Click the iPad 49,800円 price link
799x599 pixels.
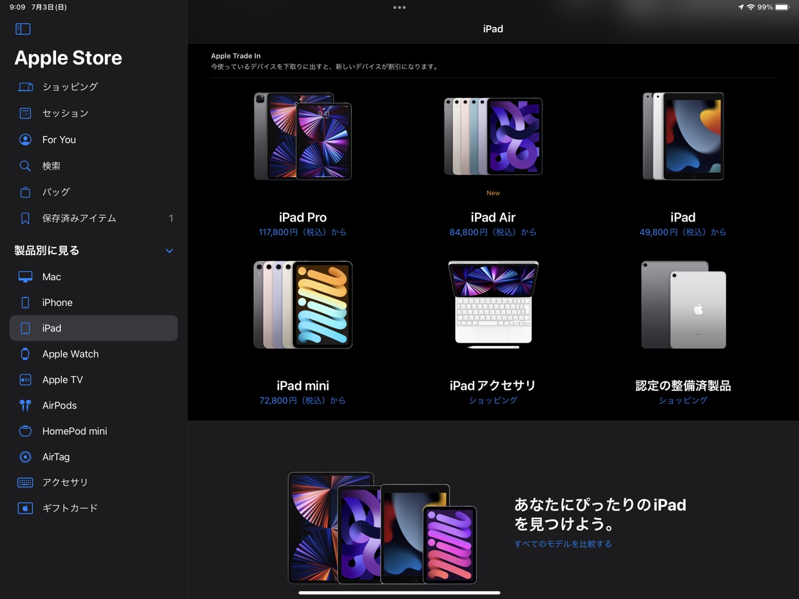pos(683,233)
